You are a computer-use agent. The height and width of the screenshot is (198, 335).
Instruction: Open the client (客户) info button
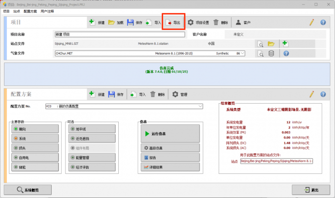point(245,22)
